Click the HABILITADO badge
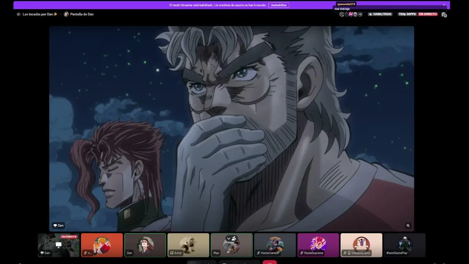The image size is (469, 264). (x=380, y=14)
